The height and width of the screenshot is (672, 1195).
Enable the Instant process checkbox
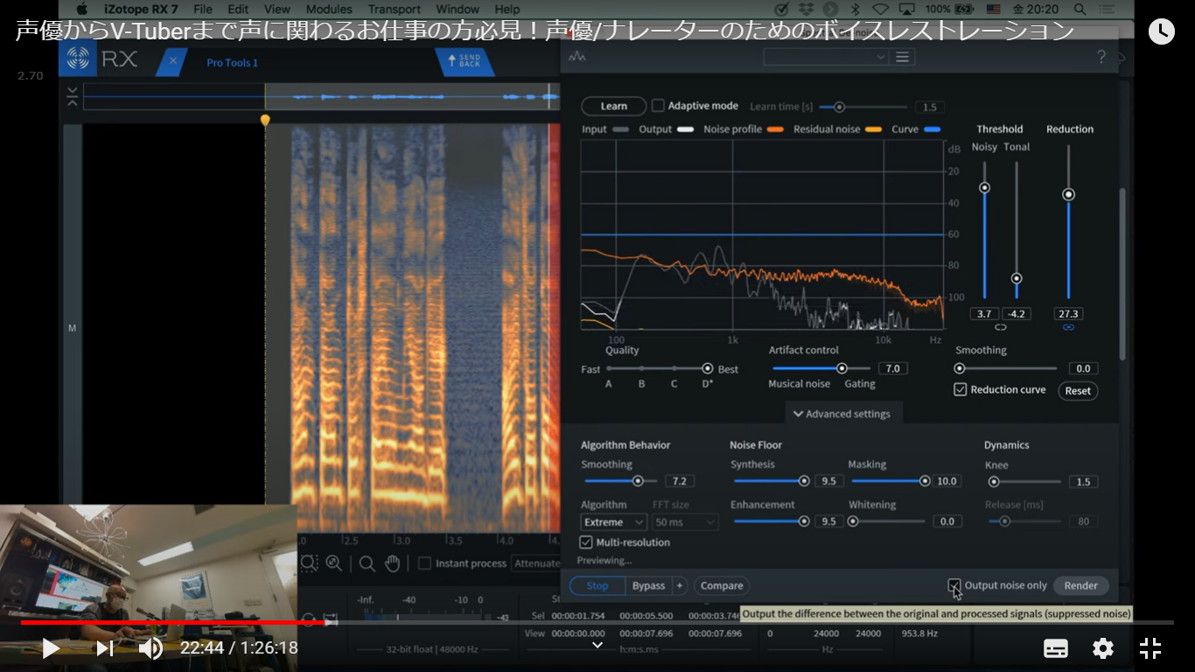click(424, 563)
